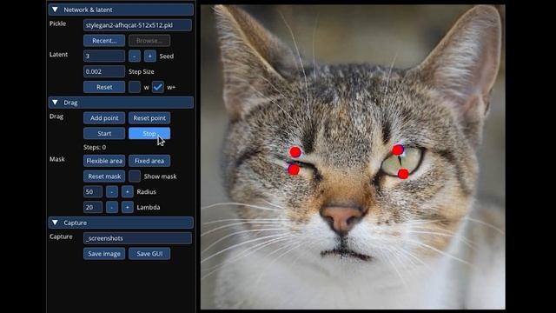This screenshot has height=313, width=556.
Task: Click Reset point button
Action: pyautogui.click(x=149, y=118)
